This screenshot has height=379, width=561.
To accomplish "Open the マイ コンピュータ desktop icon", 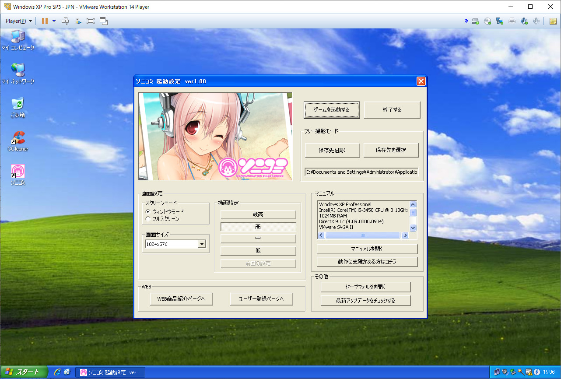I will click(x=18, y=40).
